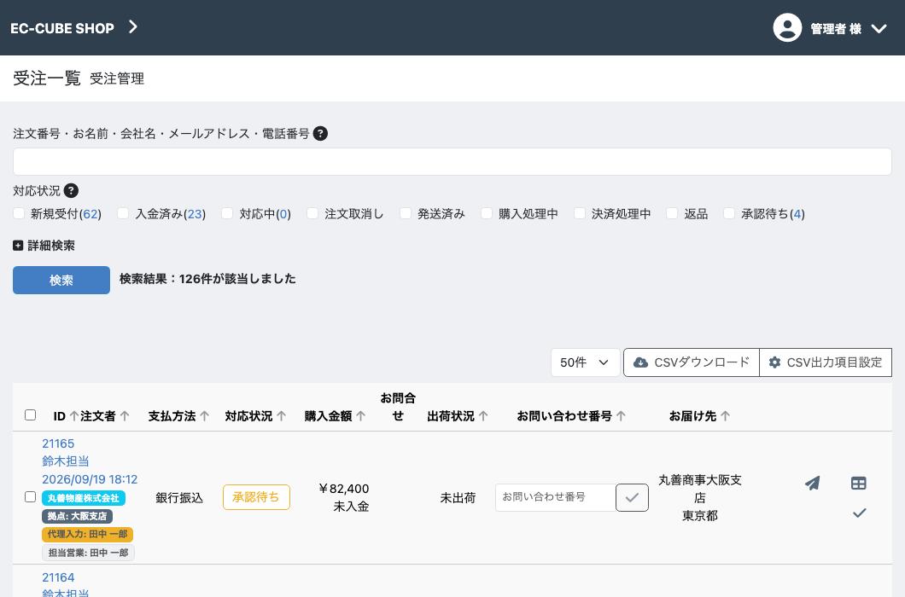Click the paper plane mail icon for order 21165
Viewport: 905px width, 597px height.
[x=813, y=483]
